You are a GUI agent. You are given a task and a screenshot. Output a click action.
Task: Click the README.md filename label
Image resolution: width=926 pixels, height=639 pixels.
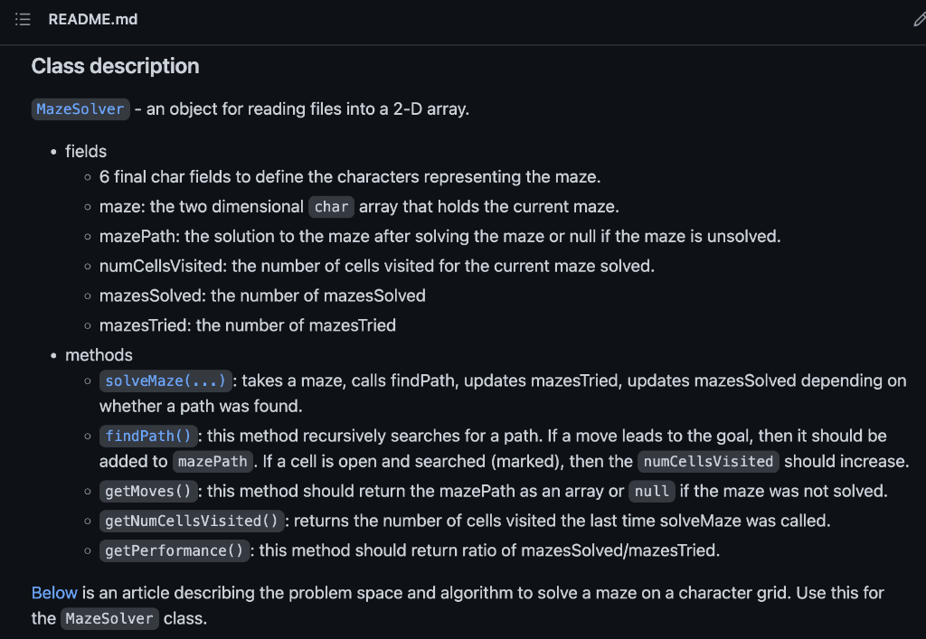click(x=93, y=19)
